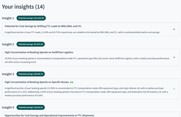Screen dimensions: 181x117
Task: Click the $16,615.61 potential savings badge
Action: pyautogui.click(x=31, y=108)
